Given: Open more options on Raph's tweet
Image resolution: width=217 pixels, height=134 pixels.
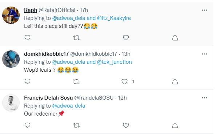Looking at the screenshot, I should pos(204,10).
